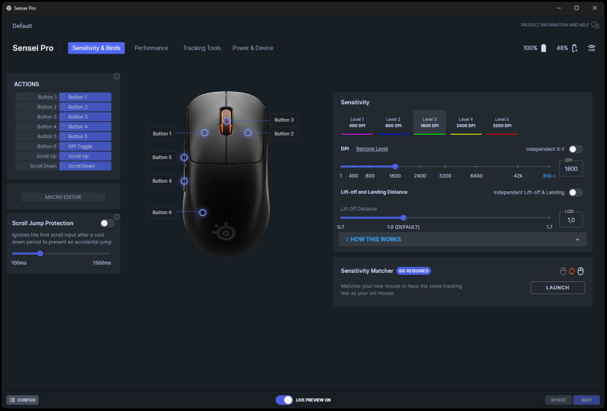607x411 pixels.
Task: Click the LOD value input field
Action: [x=571, y=220]
